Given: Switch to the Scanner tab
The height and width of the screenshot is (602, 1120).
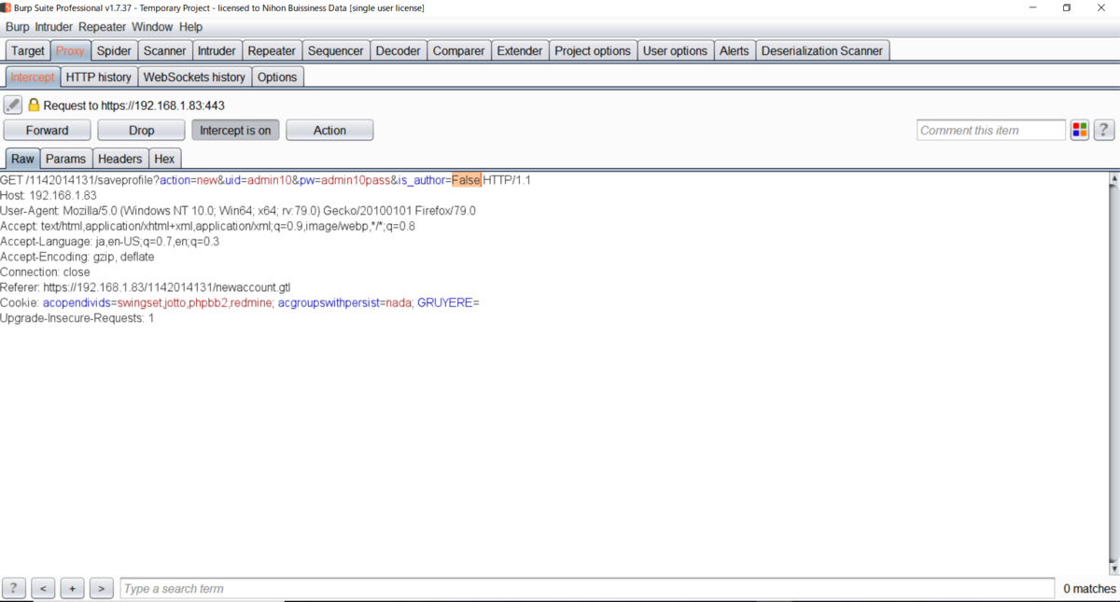Looking at the screenshot, I should pos(165,50).
